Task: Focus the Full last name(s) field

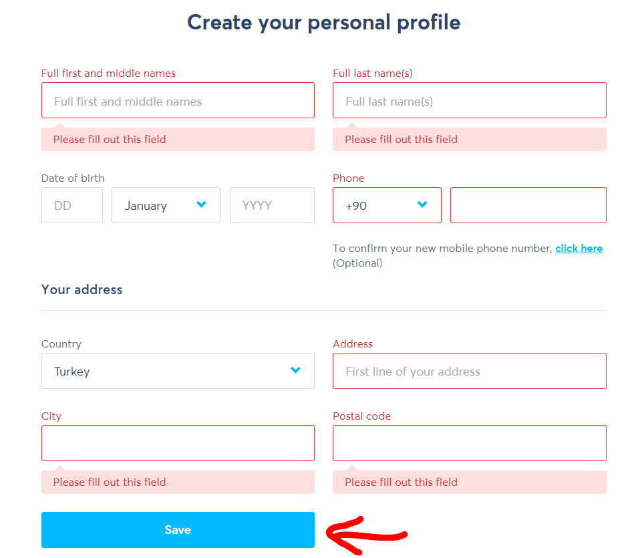Action: (470, 100)
